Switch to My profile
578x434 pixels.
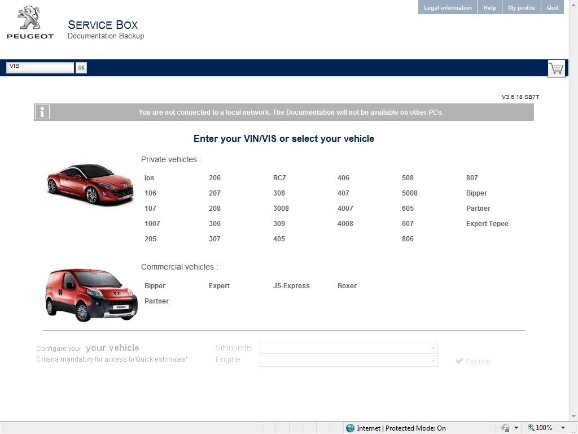point(521,7)
